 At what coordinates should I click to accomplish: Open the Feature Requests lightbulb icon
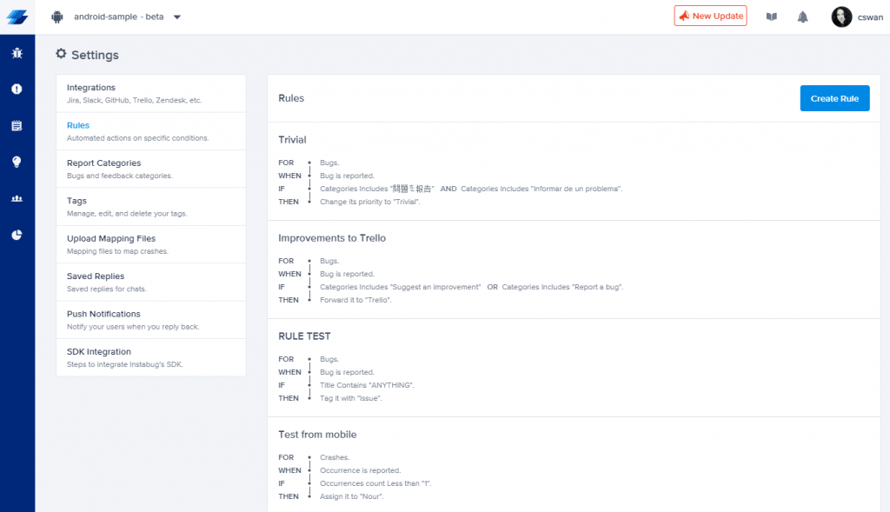click(x=17, y=162)
